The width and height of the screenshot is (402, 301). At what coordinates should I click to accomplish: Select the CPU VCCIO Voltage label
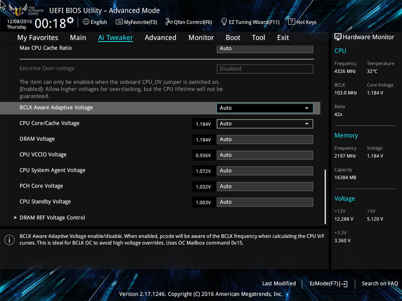[43, 154]
